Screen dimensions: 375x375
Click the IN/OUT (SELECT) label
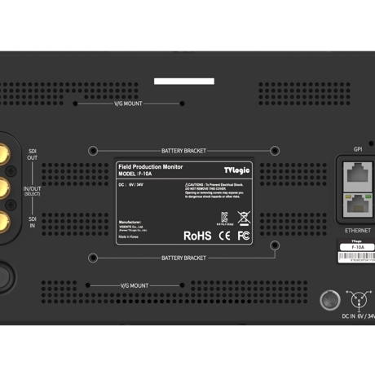(x=32, y=191)
